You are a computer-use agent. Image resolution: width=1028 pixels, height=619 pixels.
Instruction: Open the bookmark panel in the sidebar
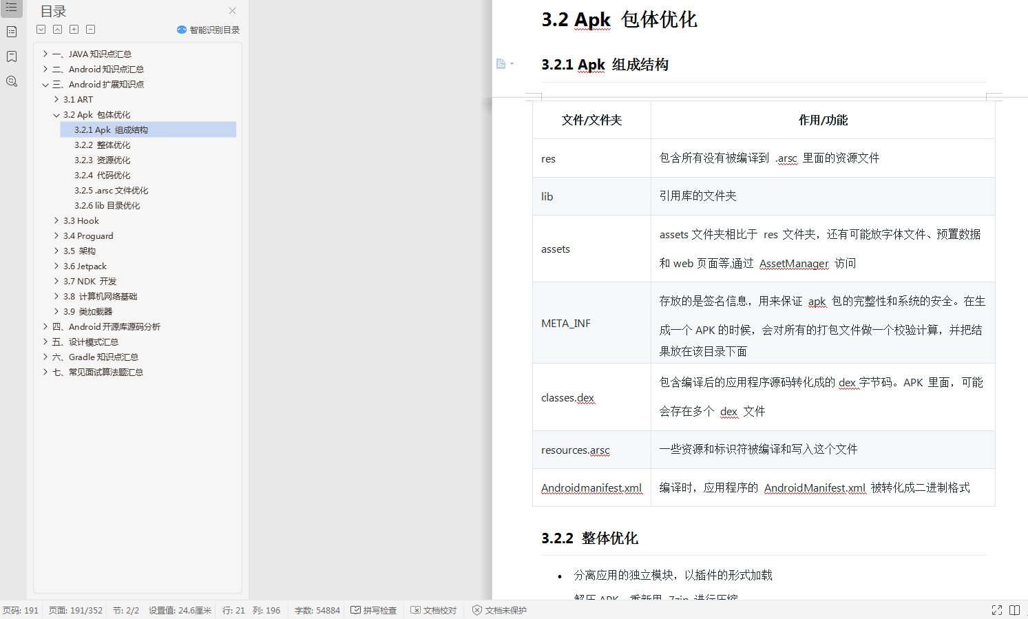point(11,56)
